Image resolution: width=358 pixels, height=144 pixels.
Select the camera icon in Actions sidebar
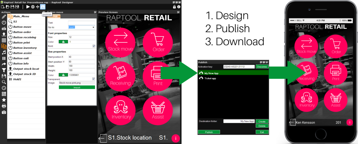[4, 112]
